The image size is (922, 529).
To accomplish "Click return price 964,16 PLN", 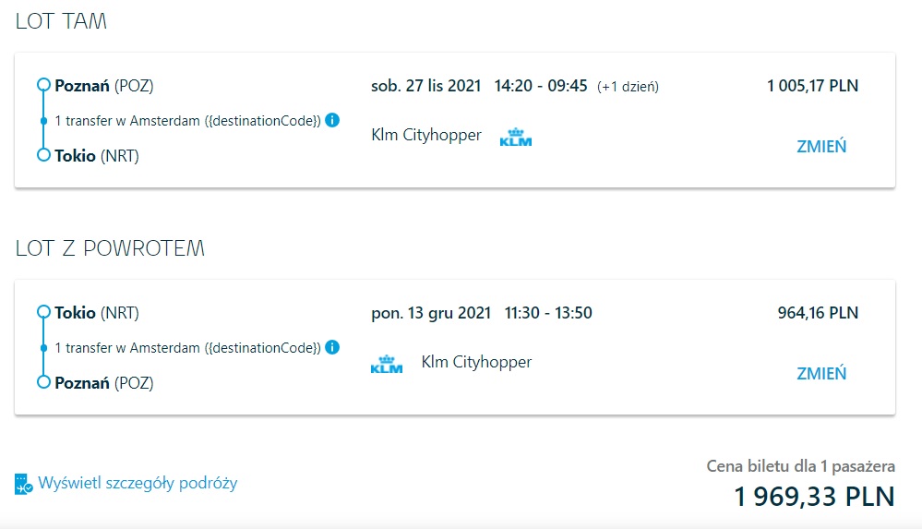I will click(x=818, y=313).
